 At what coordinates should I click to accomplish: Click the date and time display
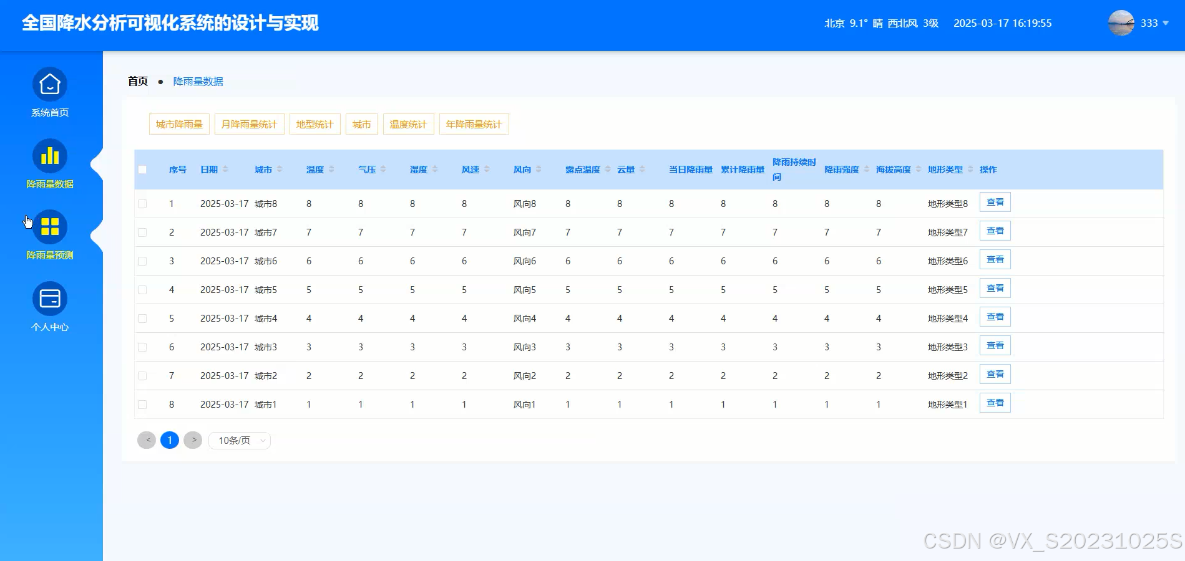1002,23
